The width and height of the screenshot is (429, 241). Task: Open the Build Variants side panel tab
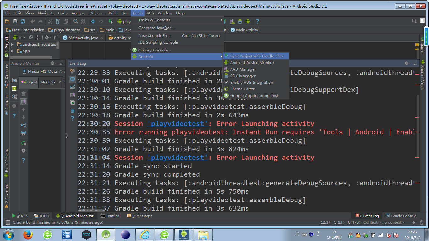(x=6, y=163)
